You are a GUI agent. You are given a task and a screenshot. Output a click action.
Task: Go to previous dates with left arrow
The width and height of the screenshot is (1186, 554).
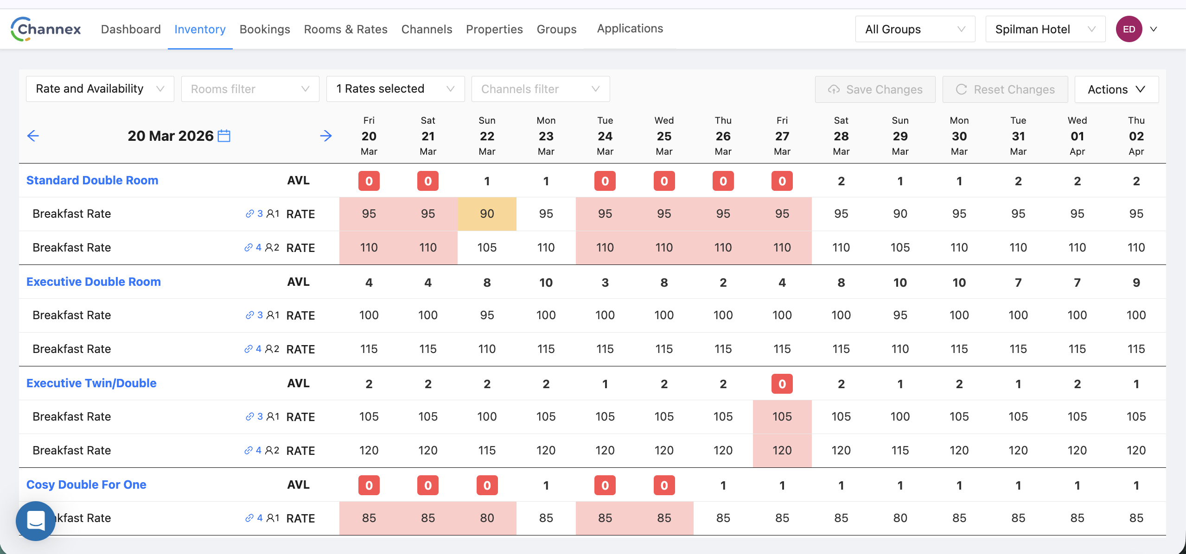tap(33, 136)
